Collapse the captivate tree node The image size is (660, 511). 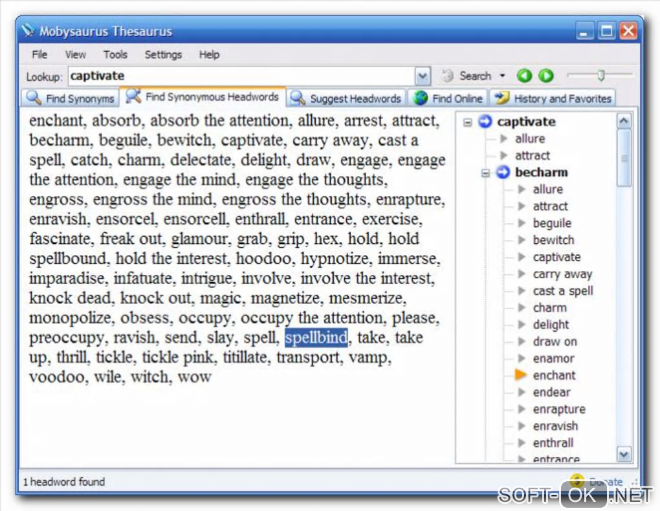click(x=468, y=122)
